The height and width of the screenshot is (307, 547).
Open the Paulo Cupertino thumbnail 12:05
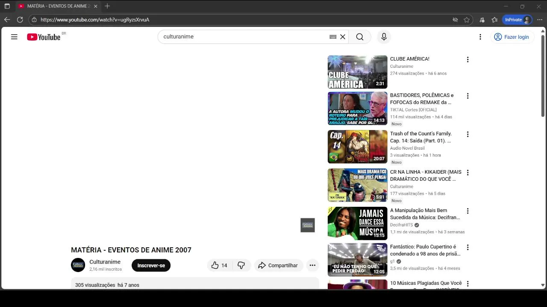358,260
